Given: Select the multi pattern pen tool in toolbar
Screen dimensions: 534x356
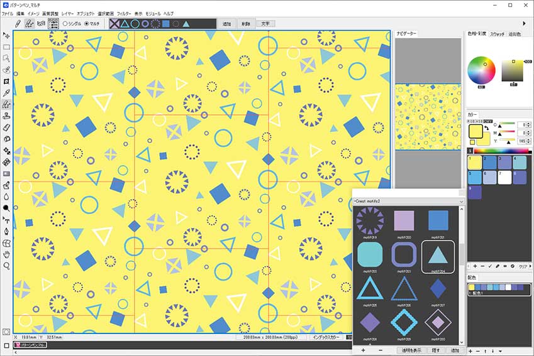Looking at the screenshot, I should tap(30, 23).
